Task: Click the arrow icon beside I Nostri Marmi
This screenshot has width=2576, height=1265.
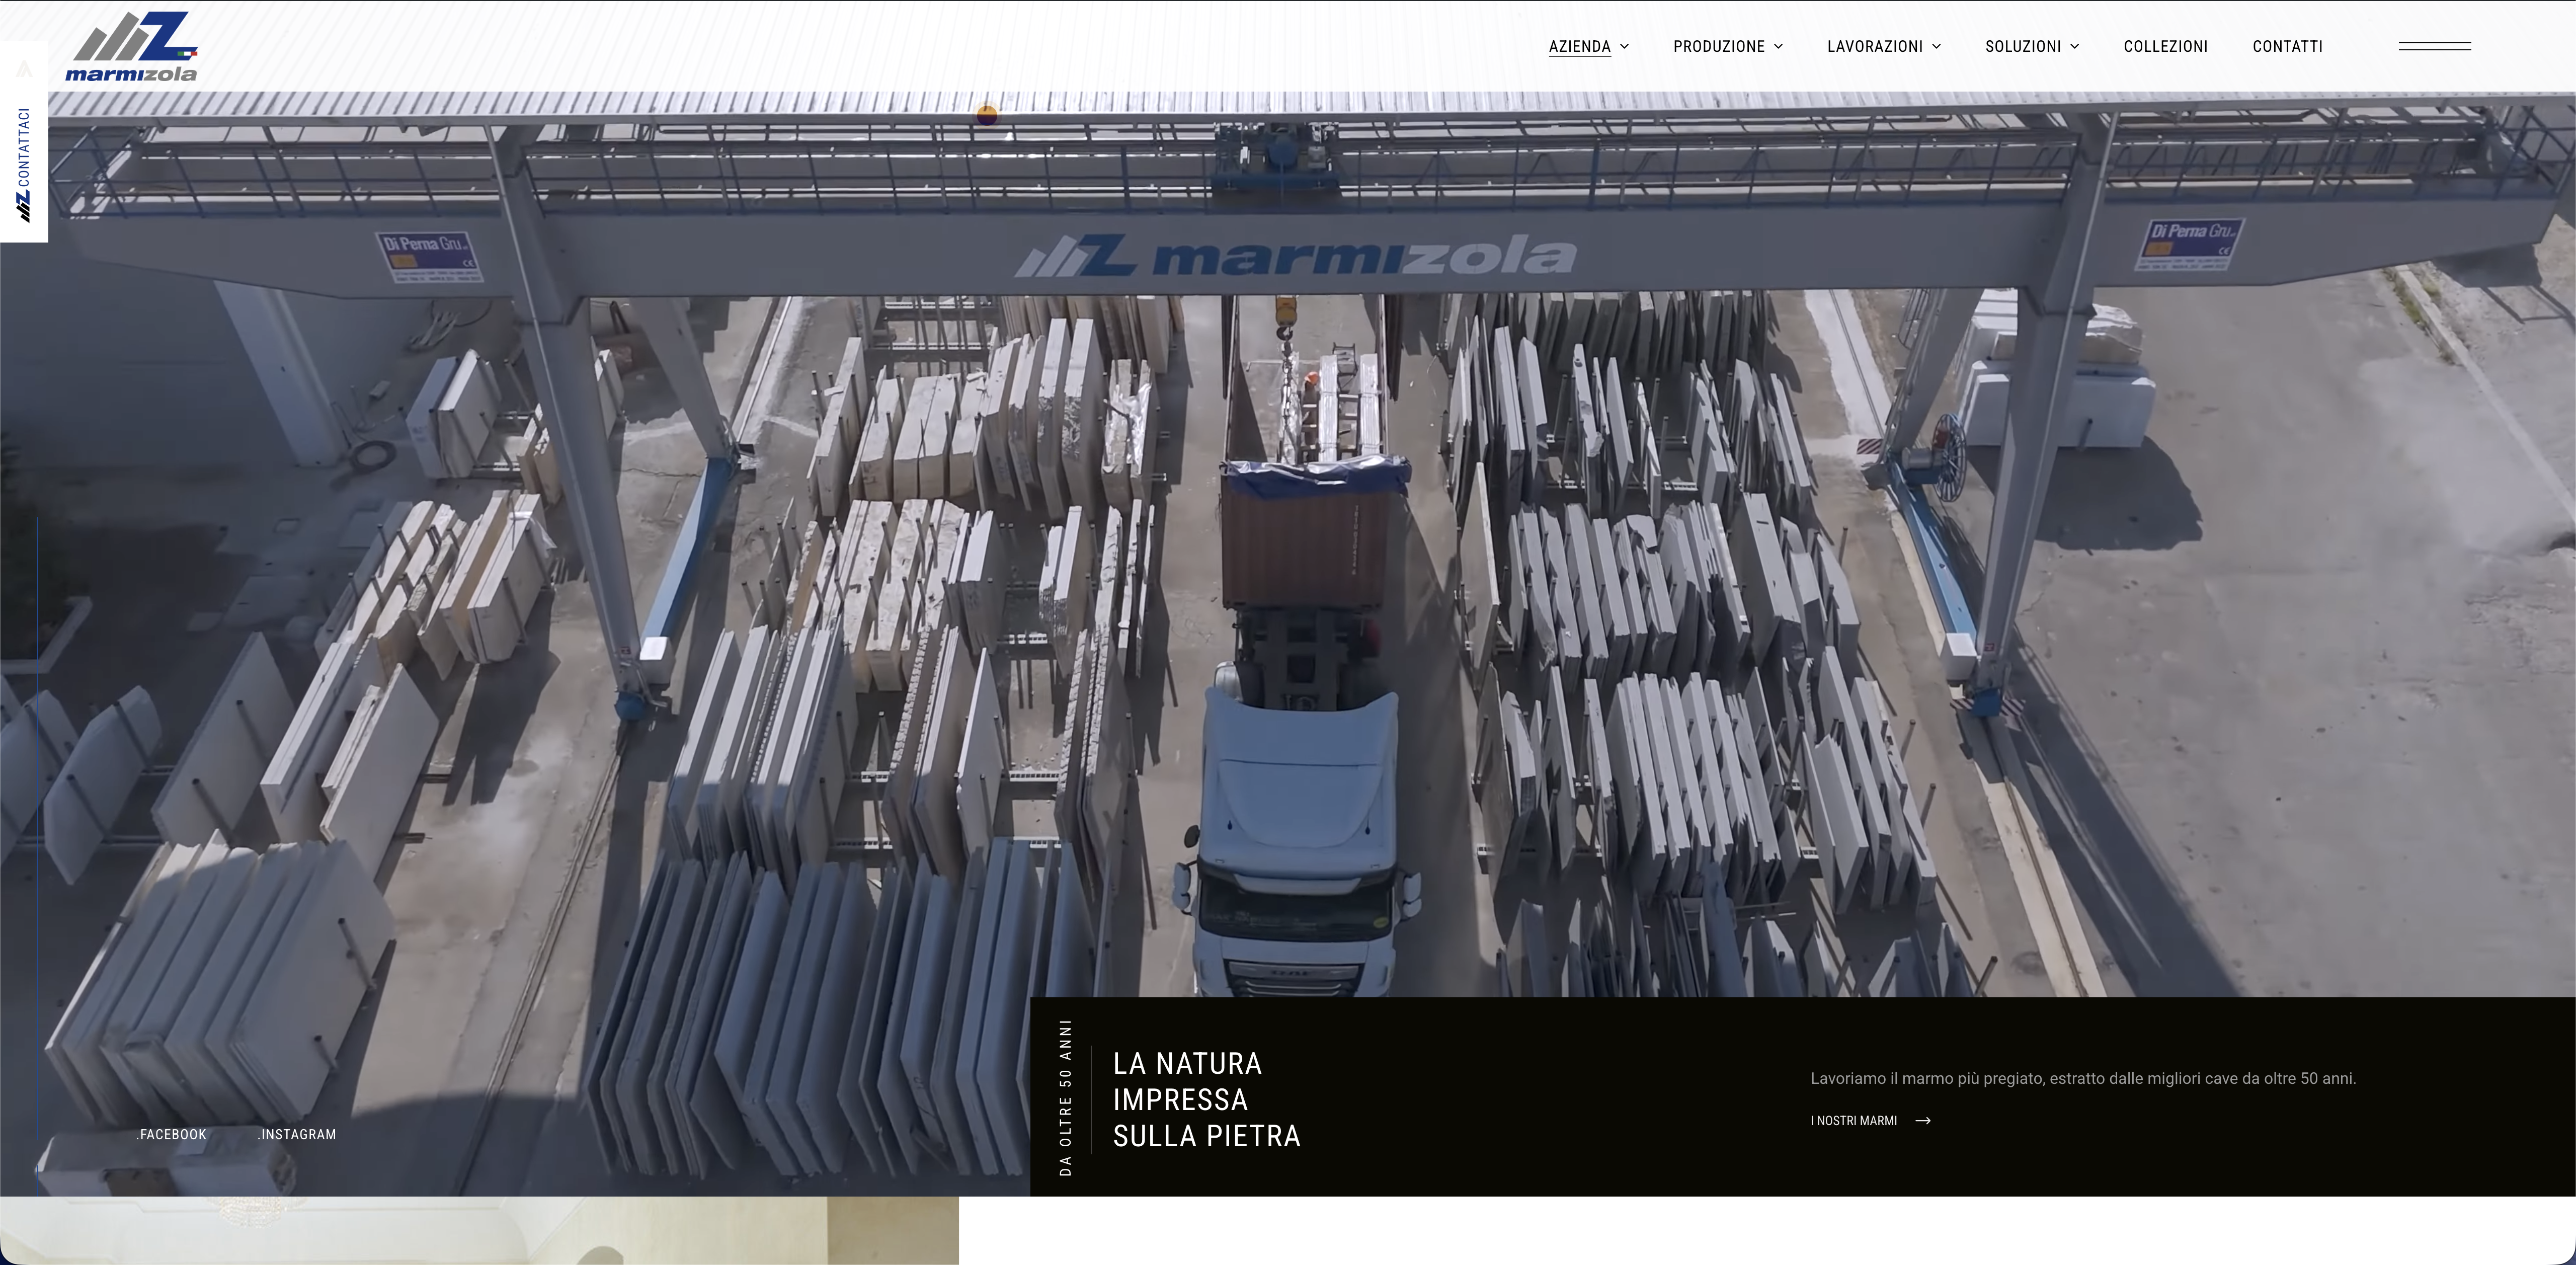Action: (x=1923, y=1121)
